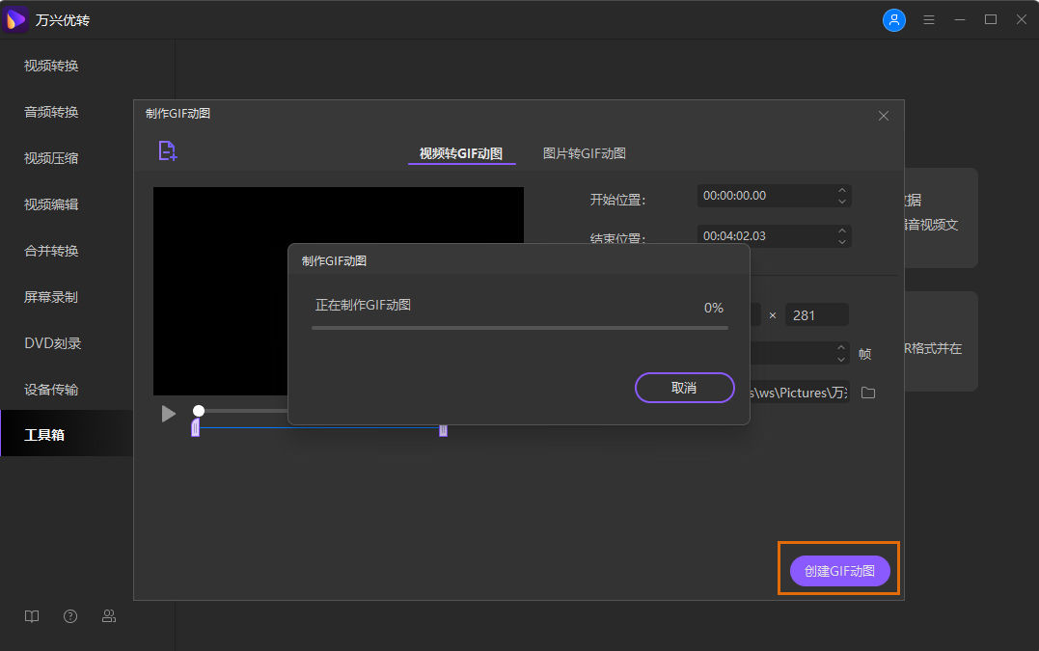The image size is (1039, 651).
Task: Edit the height value 281 field
Action: click(816, 314)
